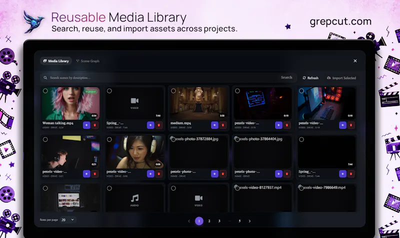Delete pexels-photo-37864404.jpg via trash icon
The width and height of the screenshot is (400, 238).
pyautogui.click(x=287, y=173)
